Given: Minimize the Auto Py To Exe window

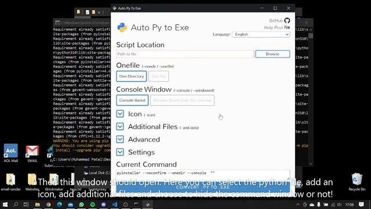Looking at the screenshot, I should click(262, 8).
